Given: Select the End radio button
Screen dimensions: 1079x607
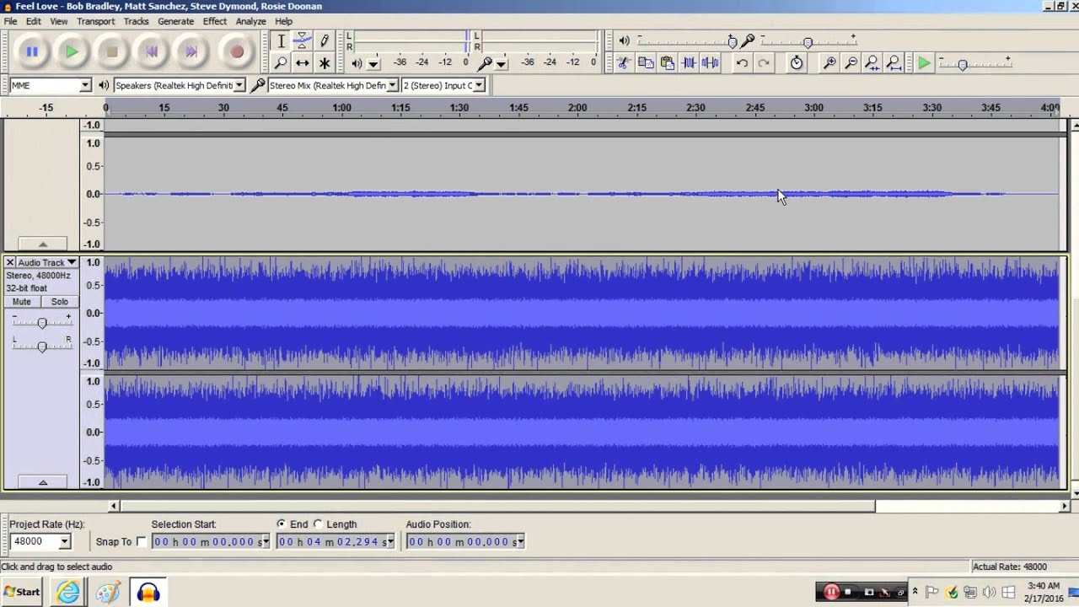Looking at the screenshot, I should tap(282, 524).
